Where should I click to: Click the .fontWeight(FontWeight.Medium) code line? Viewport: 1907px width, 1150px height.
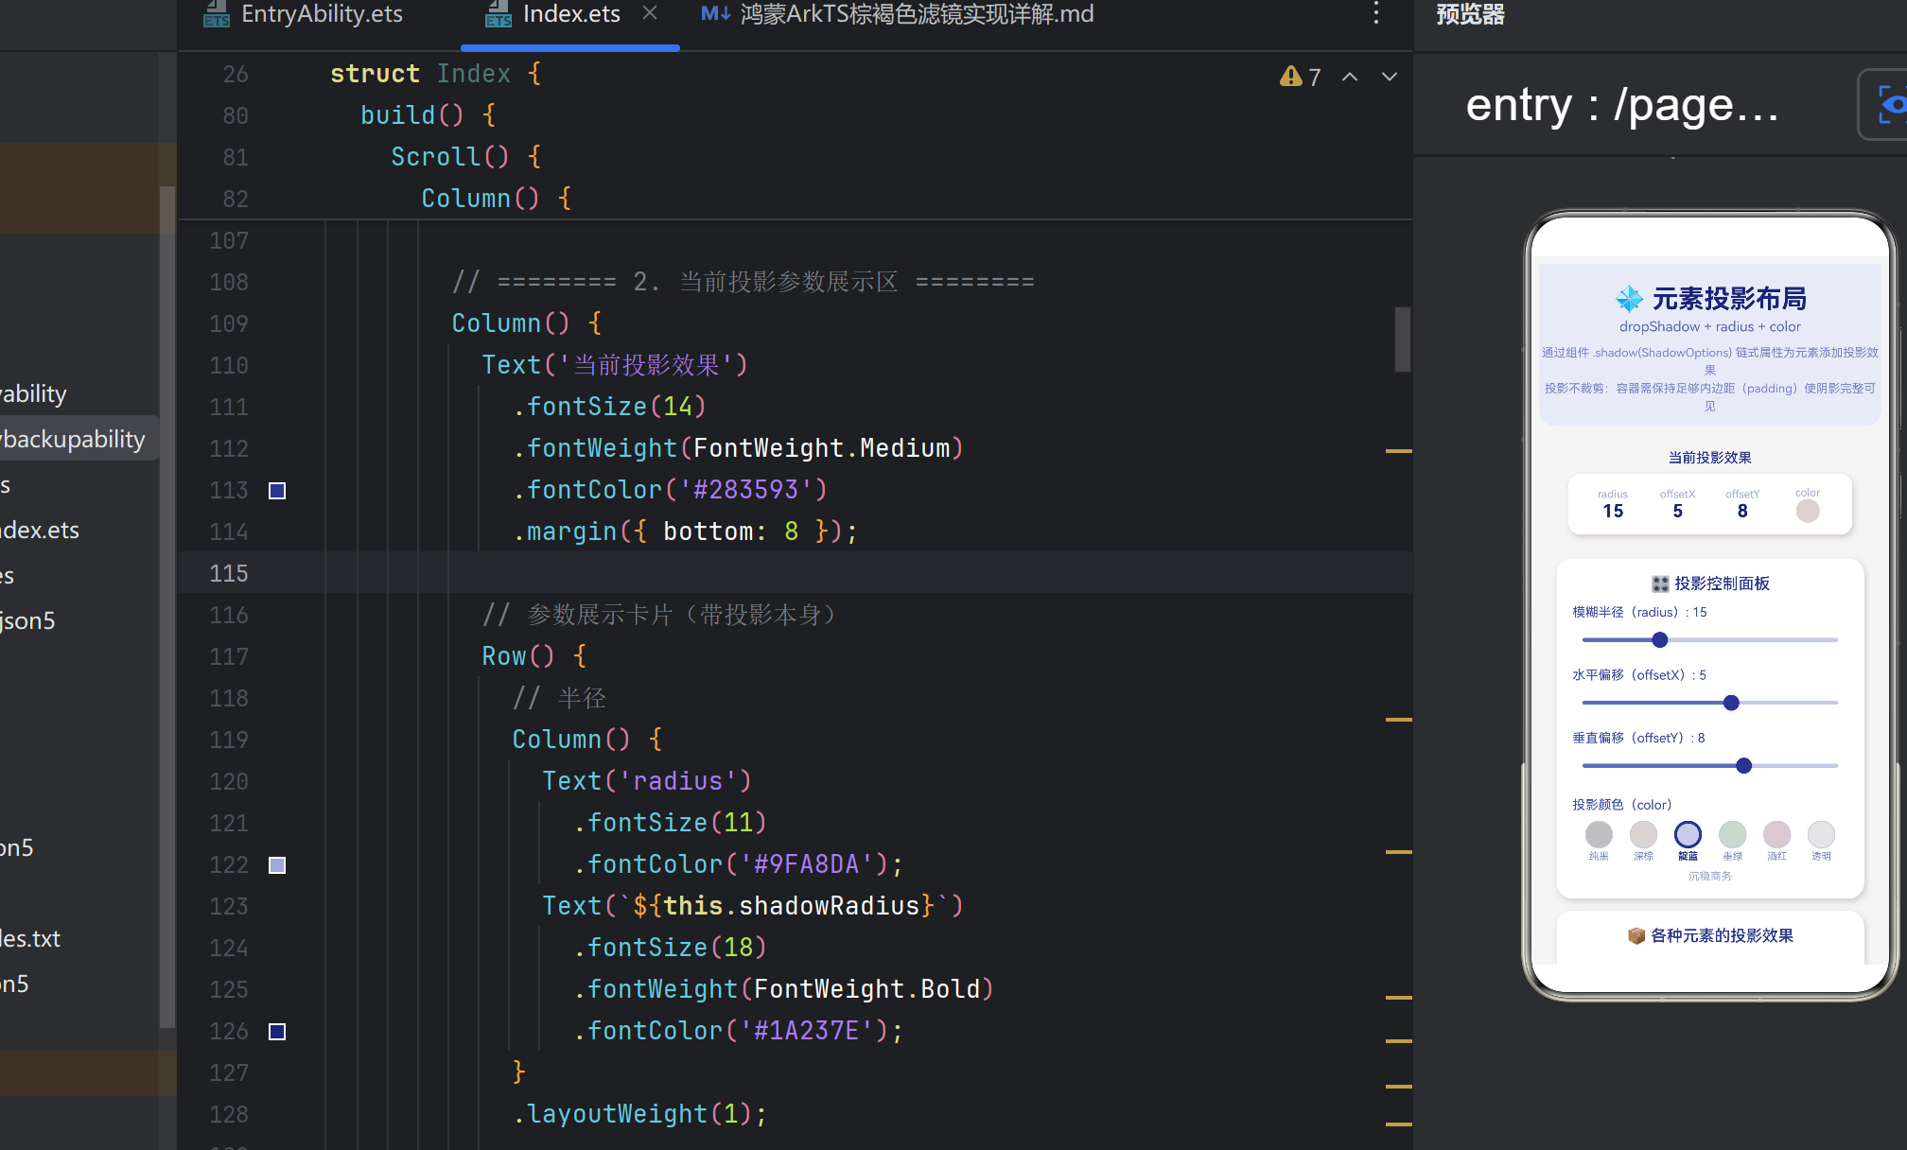[738, 448]
